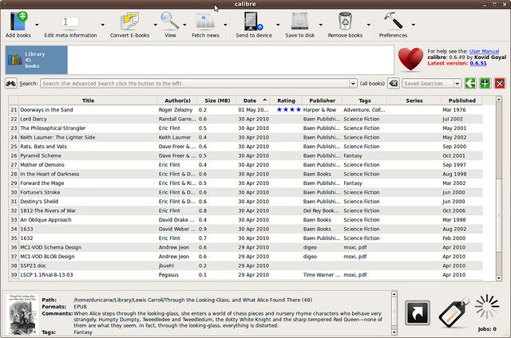
Task: Open Preferences dropdown arrow
Action: pyautogui.click(x=414, y=25)
